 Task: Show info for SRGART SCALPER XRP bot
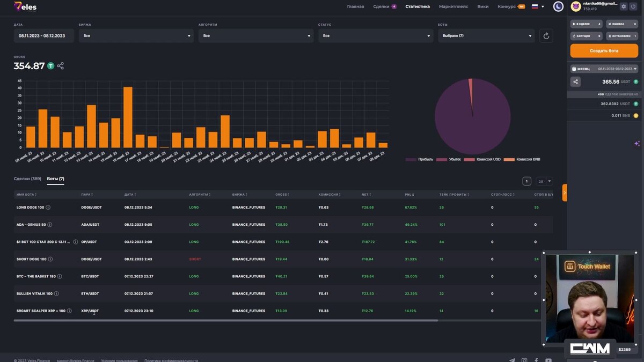pyautogui.click(x=69, y=311)
